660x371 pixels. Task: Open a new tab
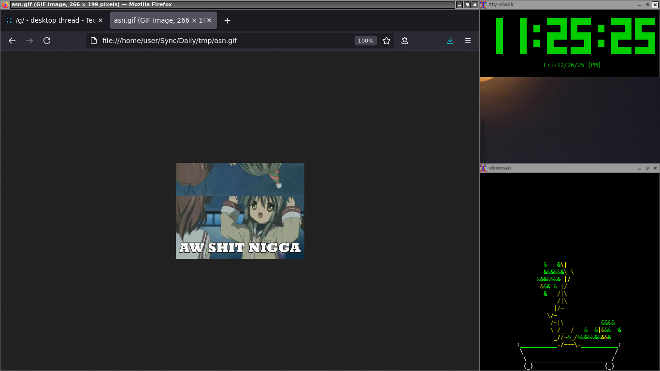click(x=228, y=20)
